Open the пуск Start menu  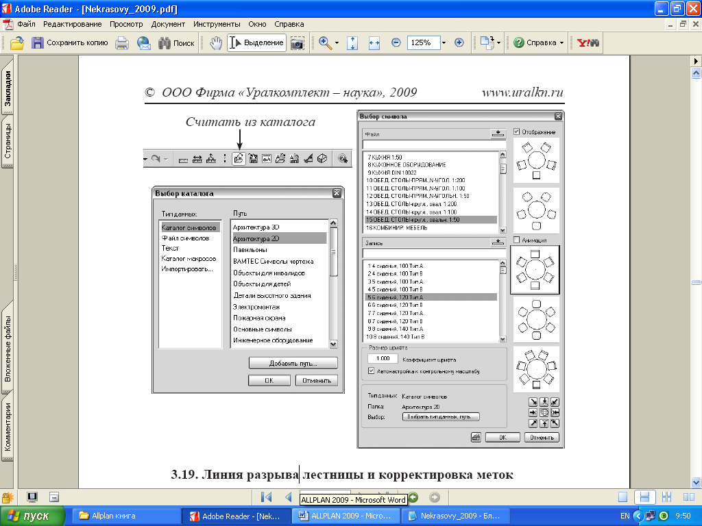coord(32,516)
